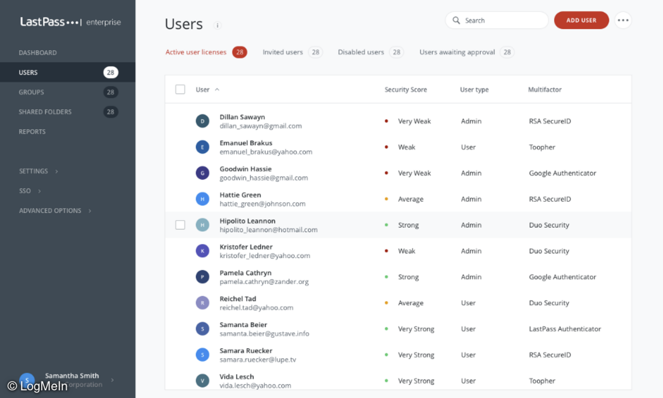
Task: Click LastPass Authenticator in Samanta Beier row
Action: [x=565, y=329]
